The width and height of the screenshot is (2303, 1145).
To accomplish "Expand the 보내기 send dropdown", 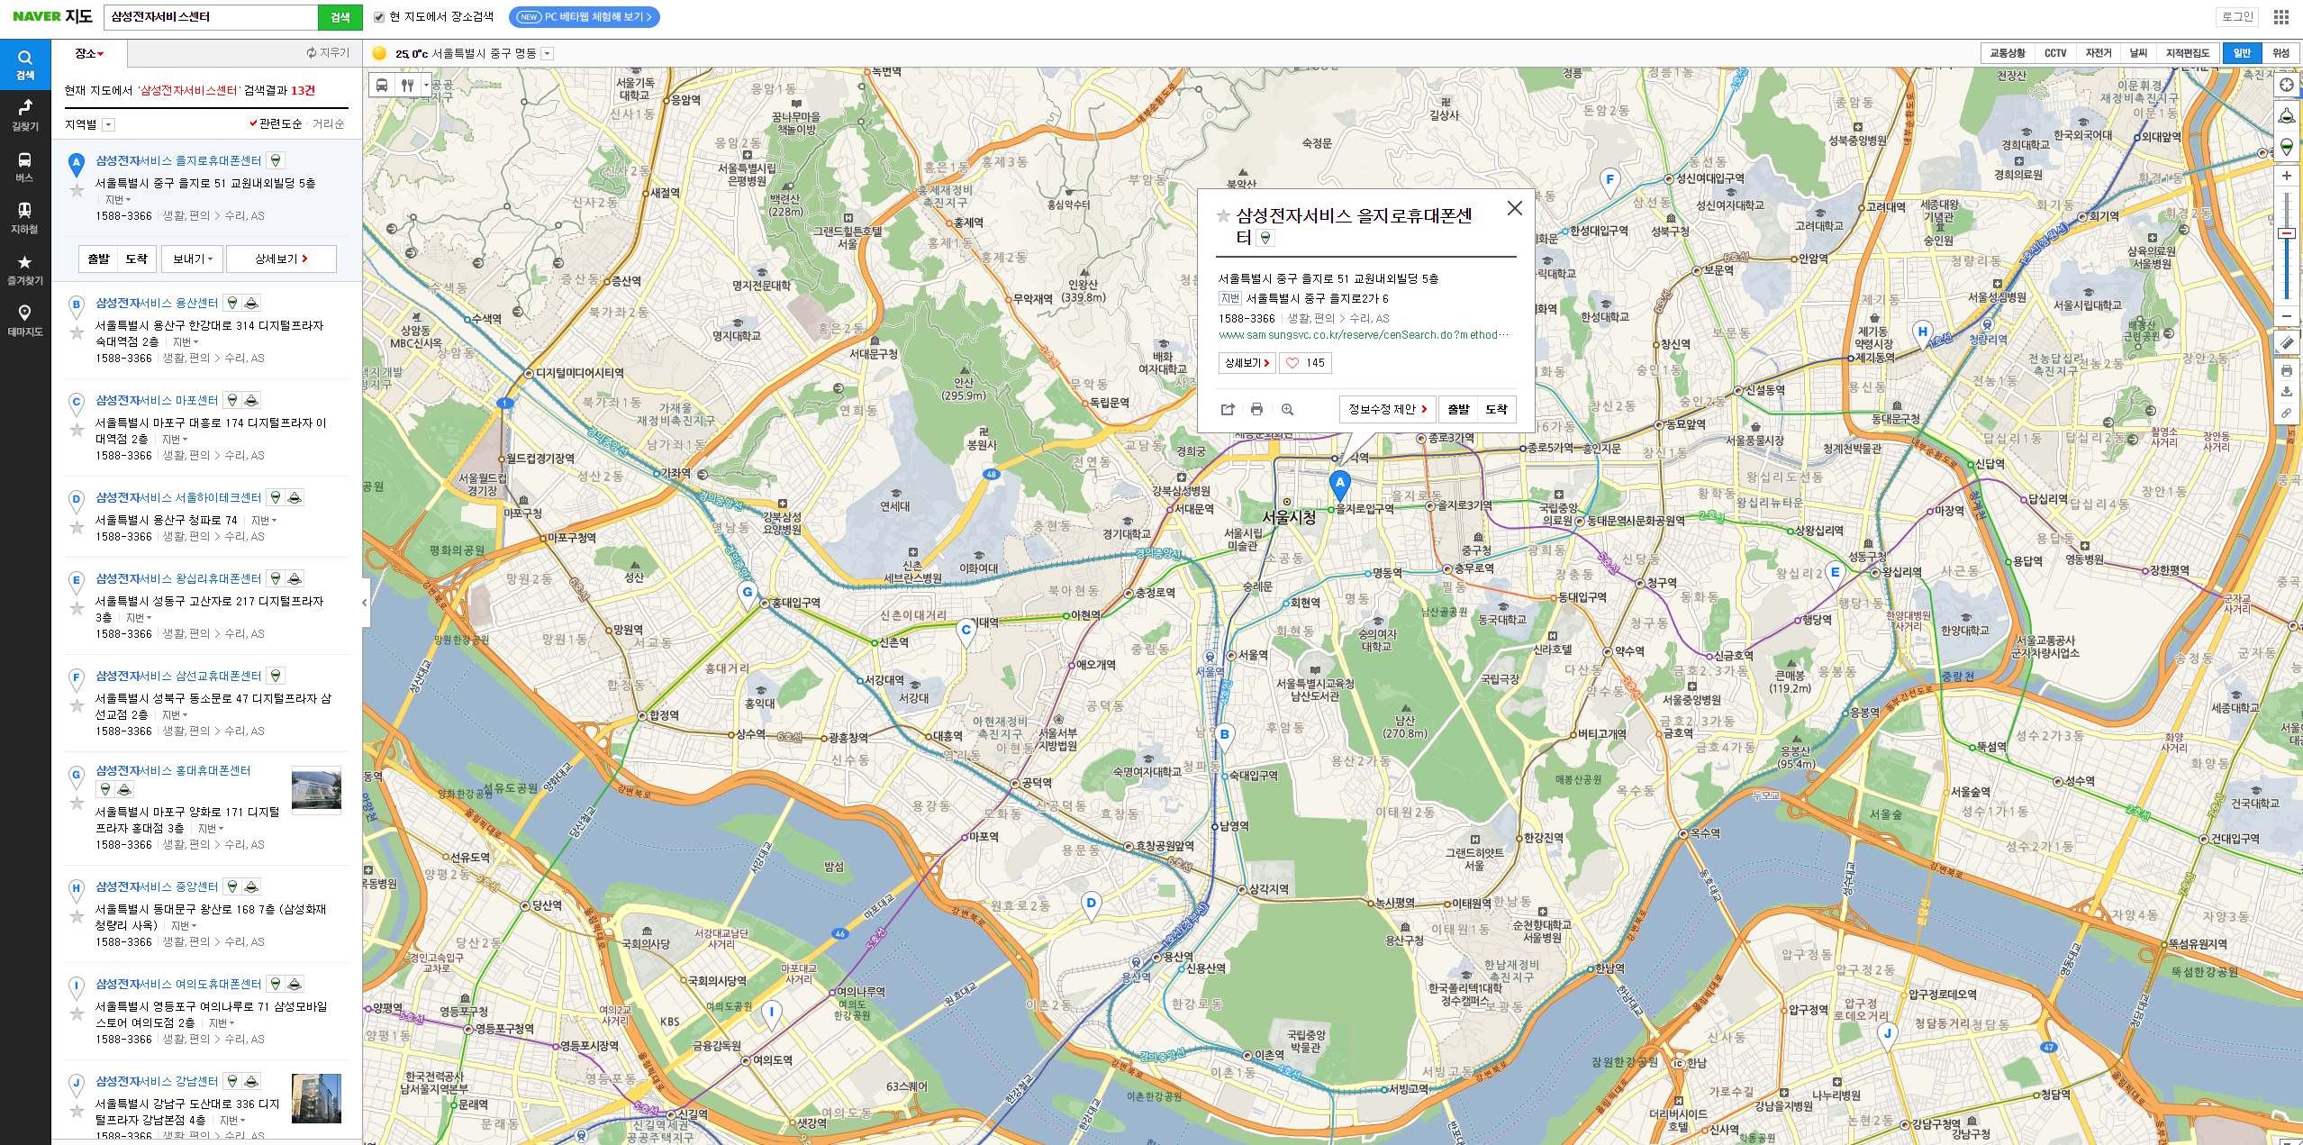I will coord(193,259).
